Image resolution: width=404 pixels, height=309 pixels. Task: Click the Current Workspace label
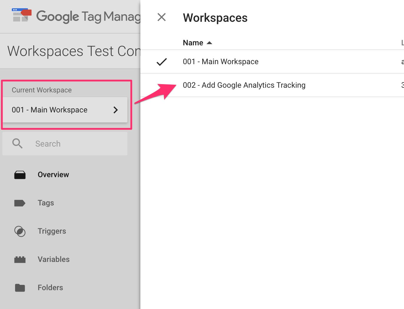tap(42, 90)
